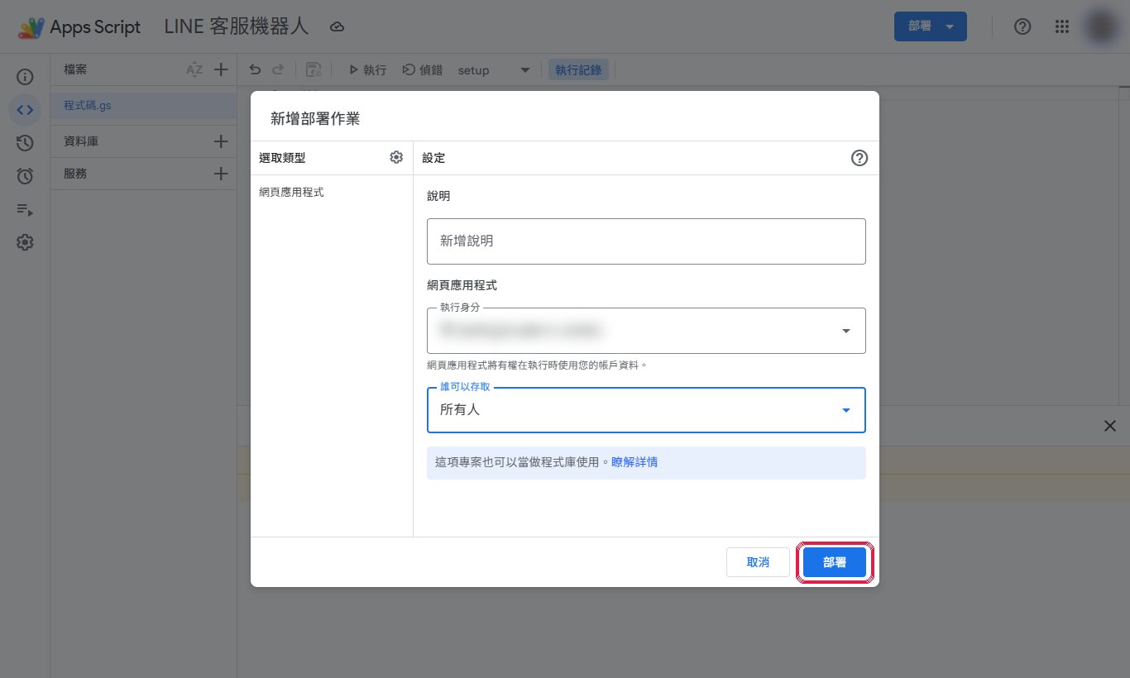Toggle the 執行記錄 button
This screenshot has height=678, width=1130.
pos(578,70)
